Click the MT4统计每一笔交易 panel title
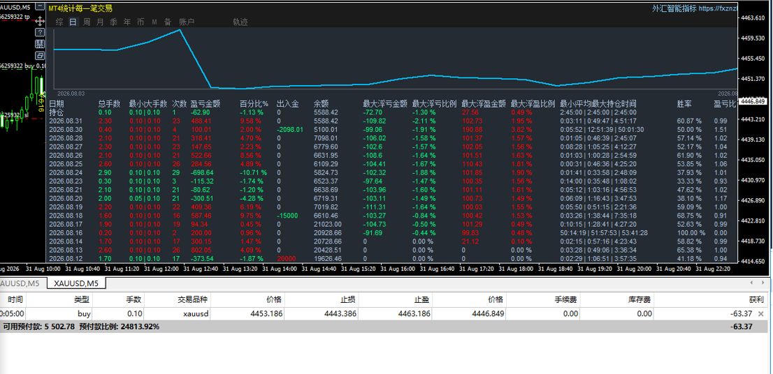773x374 pixels. click(80, 8)
